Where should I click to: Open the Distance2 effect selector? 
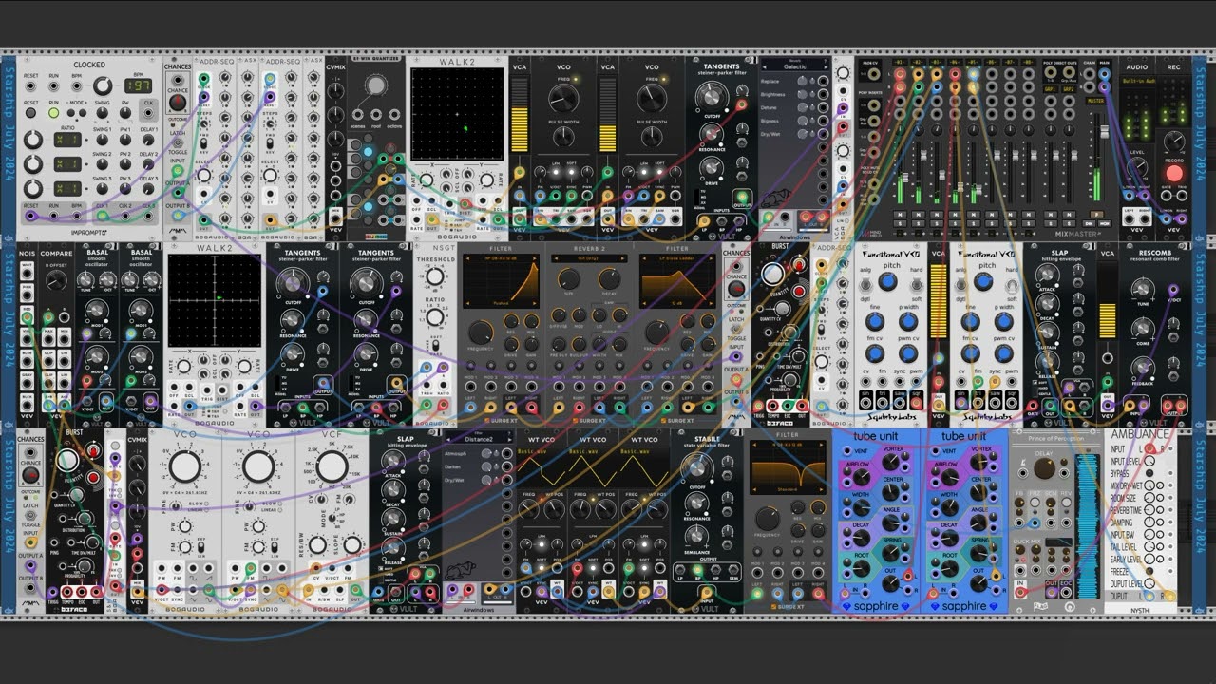tap(479, 440)
